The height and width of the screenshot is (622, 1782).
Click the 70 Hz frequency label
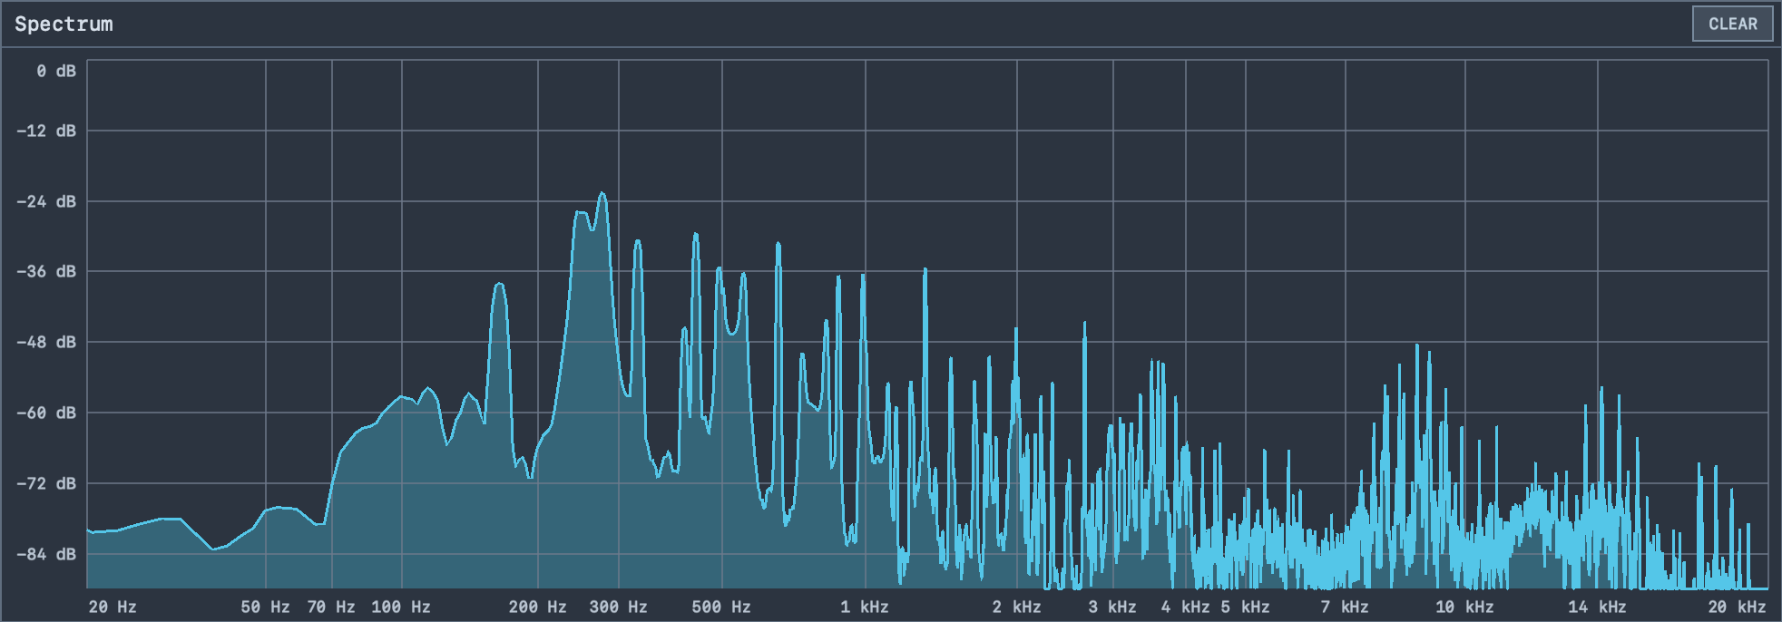click(331, 607)
